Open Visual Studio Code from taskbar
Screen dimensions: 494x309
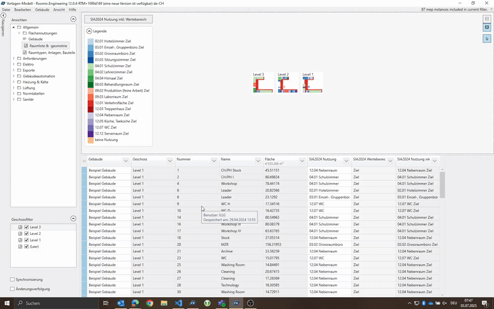pos(178,303)
